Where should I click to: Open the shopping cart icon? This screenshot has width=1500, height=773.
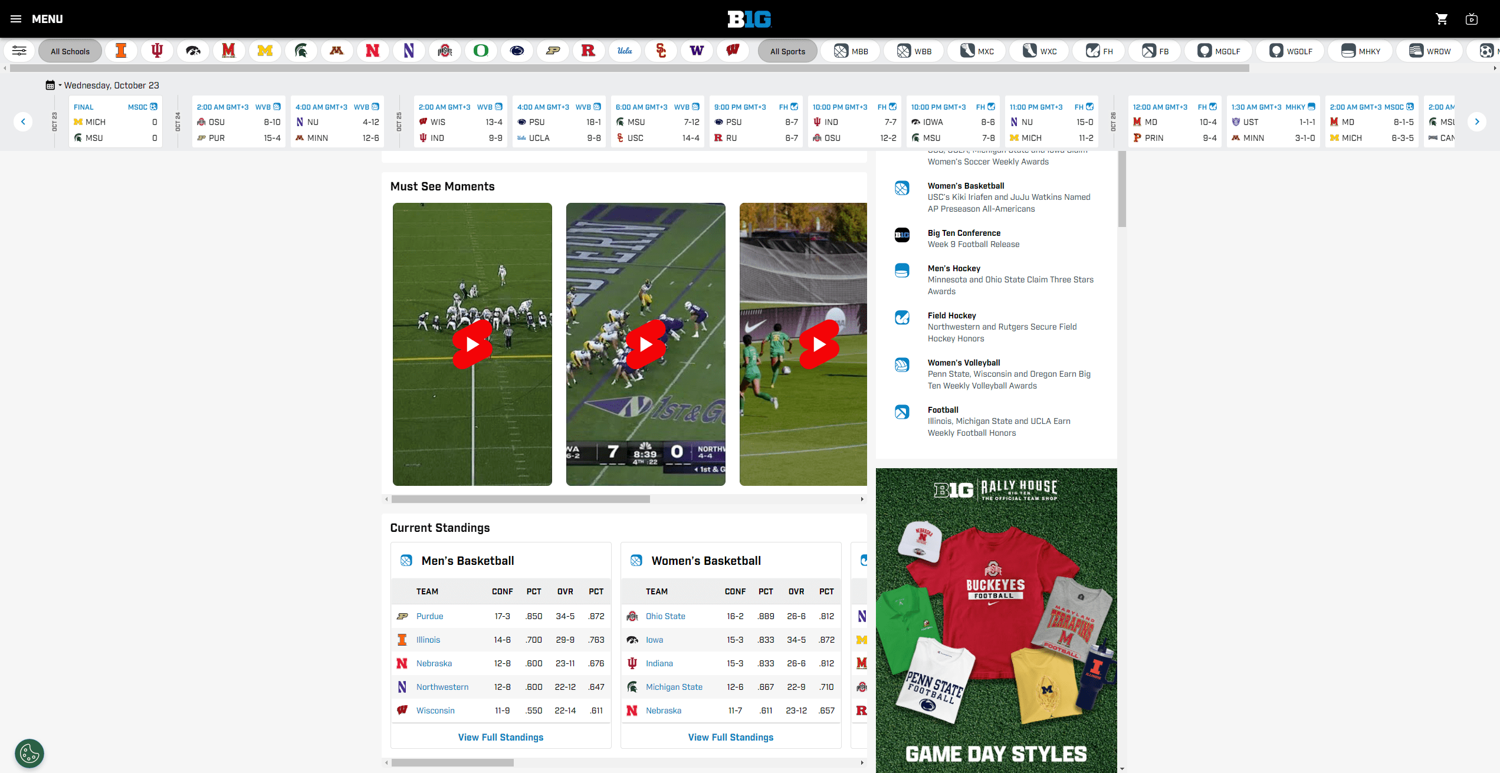coord(1442,19)
